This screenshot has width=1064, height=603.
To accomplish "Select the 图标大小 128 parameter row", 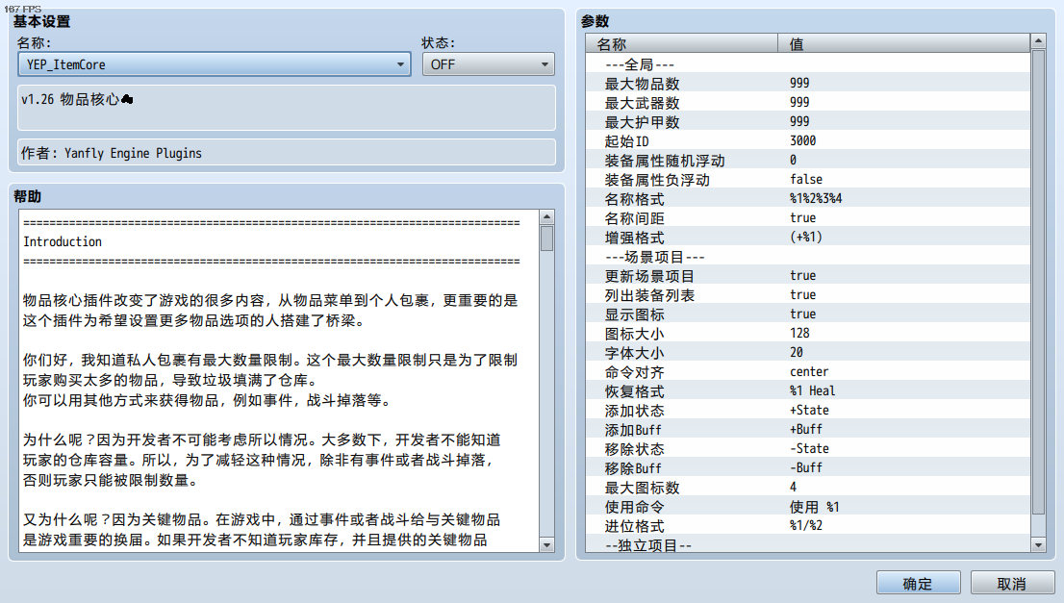I will coord(807,334).
